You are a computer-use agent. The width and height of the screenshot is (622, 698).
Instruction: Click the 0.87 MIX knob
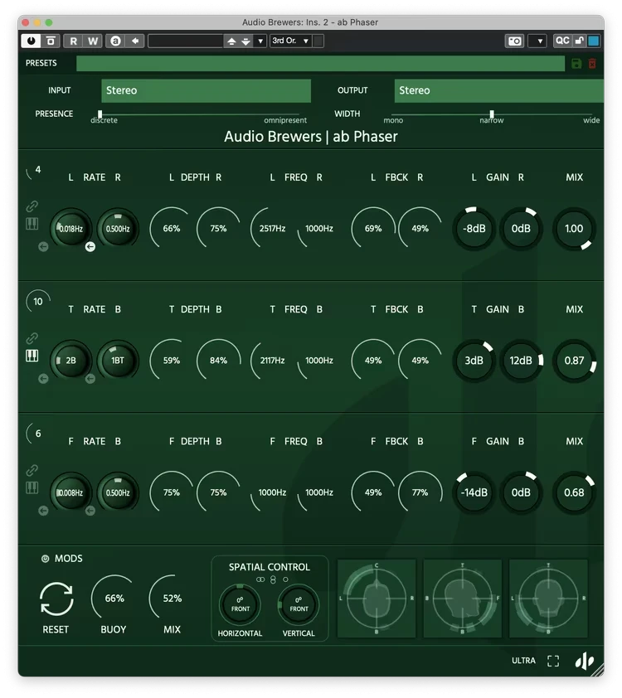point(574,360)
